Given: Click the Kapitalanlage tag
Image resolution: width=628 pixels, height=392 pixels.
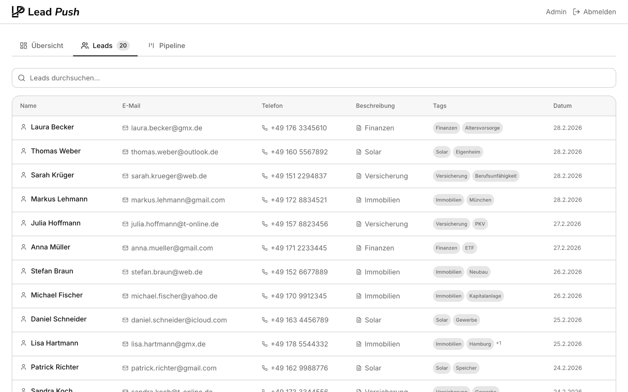Looking at the screenshot, I should tap(485, 296).
